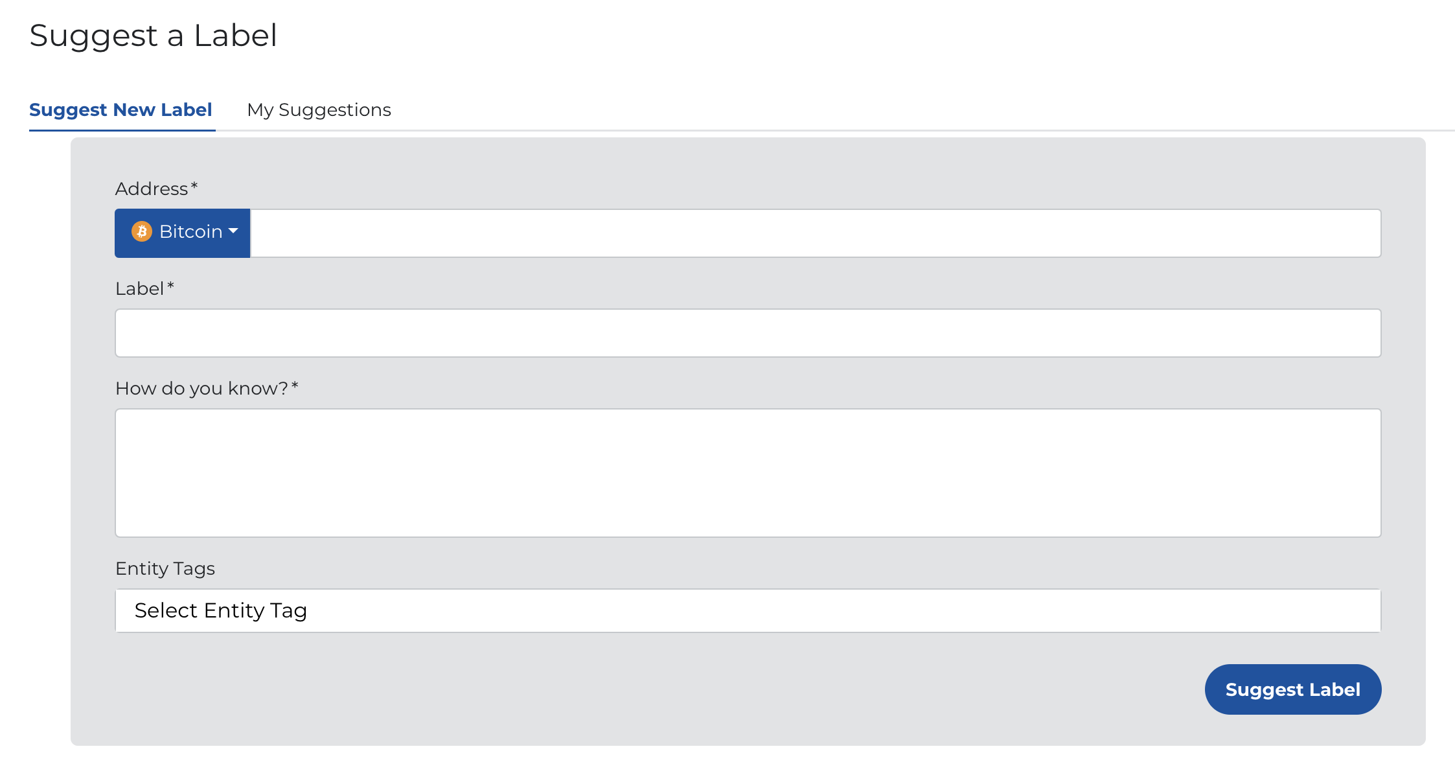Click the Address field label

[150, 189]
